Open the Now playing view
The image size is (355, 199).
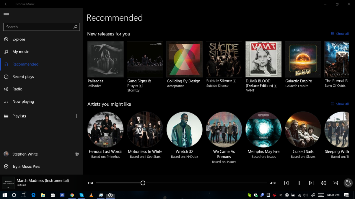click(x=42, y=101)
